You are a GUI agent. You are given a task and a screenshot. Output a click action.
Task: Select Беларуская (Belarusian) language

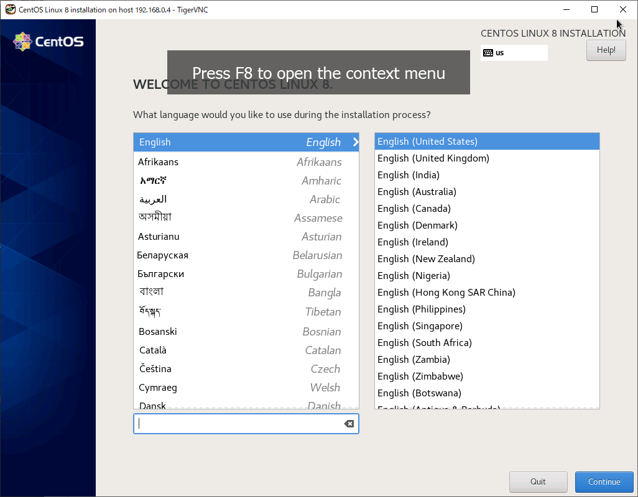(x=246, y=255)
